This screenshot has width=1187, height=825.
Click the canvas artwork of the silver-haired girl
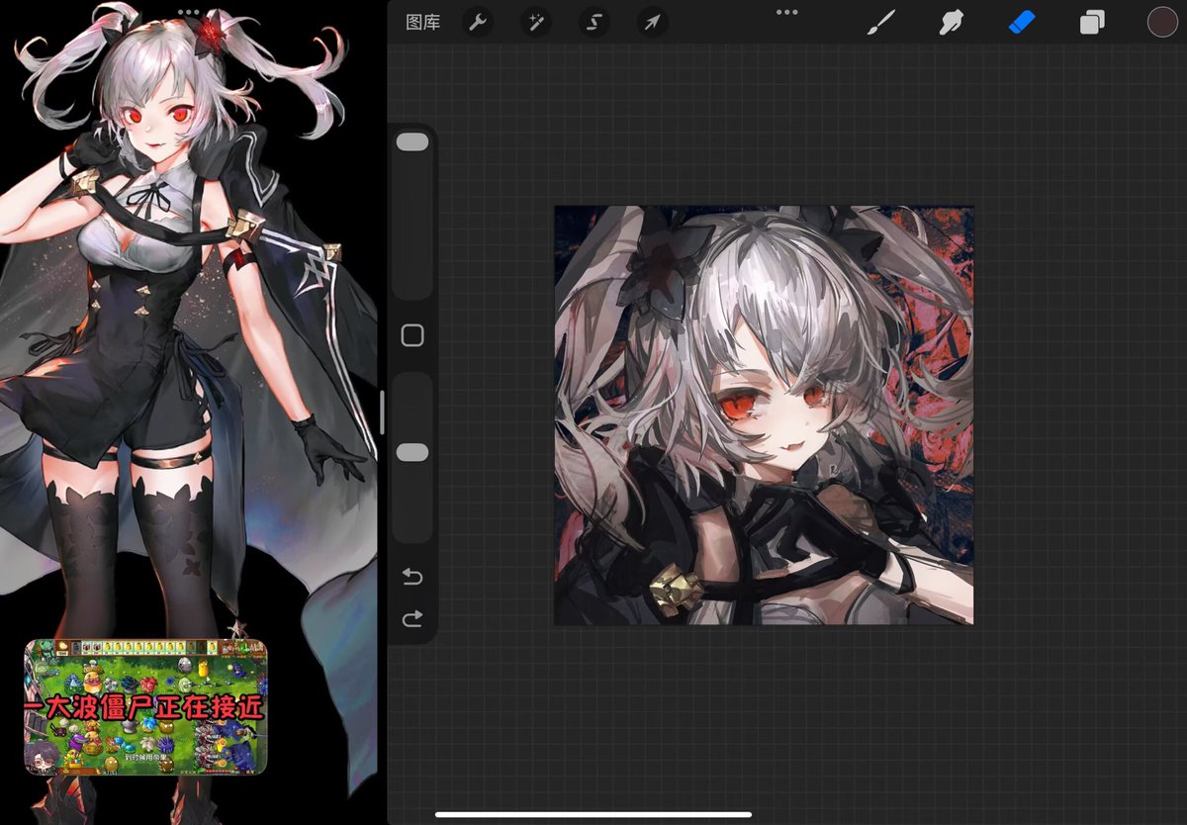pyautogui.click(x=764, y=415)
